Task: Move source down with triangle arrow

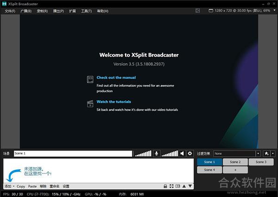Action: click(190, 186)
